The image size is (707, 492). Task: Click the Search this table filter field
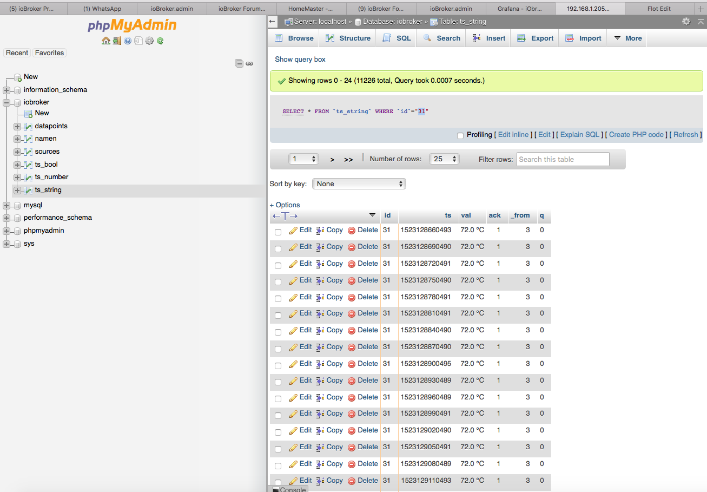(x=563, y=159)
